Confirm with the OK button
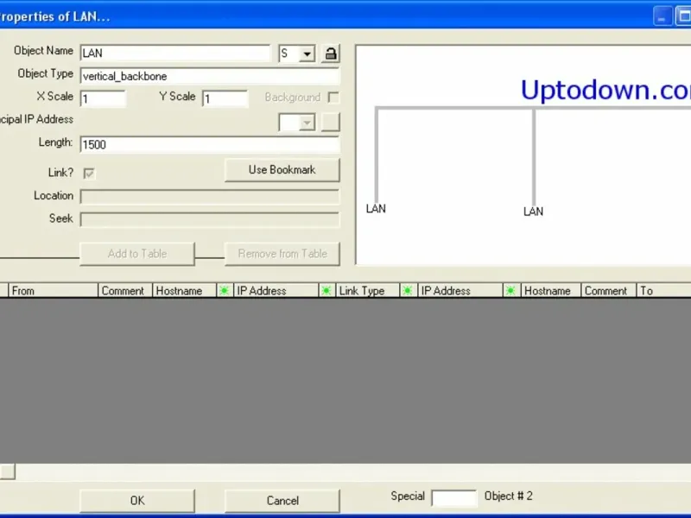Viewport: 691px width, 518px height. point(137,501)
